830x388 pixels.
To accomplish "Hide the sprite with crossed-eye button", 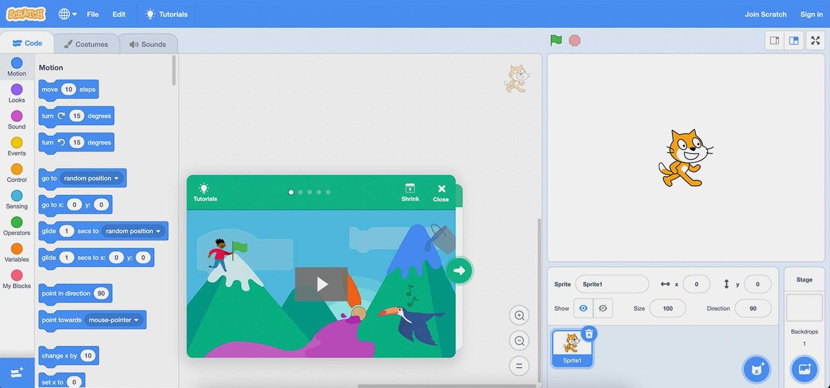I will click(x=603, y=308).
